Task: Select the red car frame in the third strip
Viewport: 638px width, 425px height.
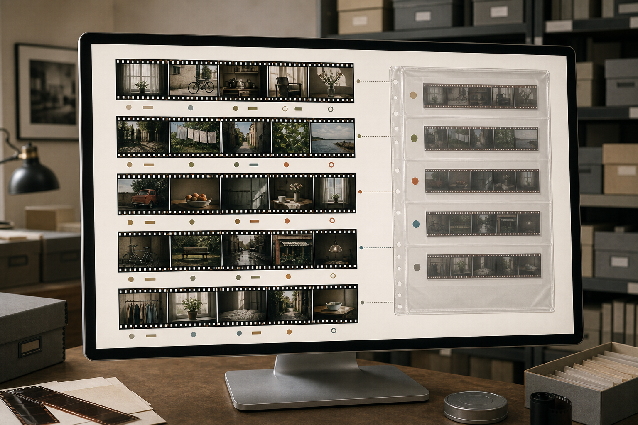Action: (x=143, y=194)
